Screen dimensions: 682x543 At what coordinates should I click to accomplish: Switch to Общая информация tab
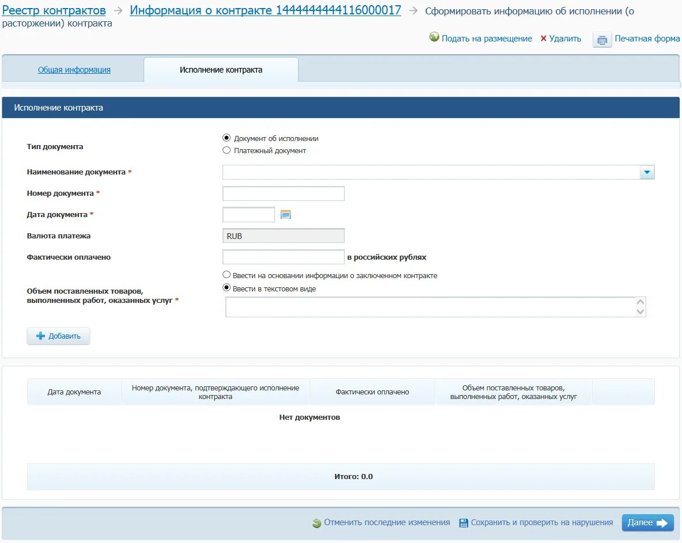coord(74,70)
